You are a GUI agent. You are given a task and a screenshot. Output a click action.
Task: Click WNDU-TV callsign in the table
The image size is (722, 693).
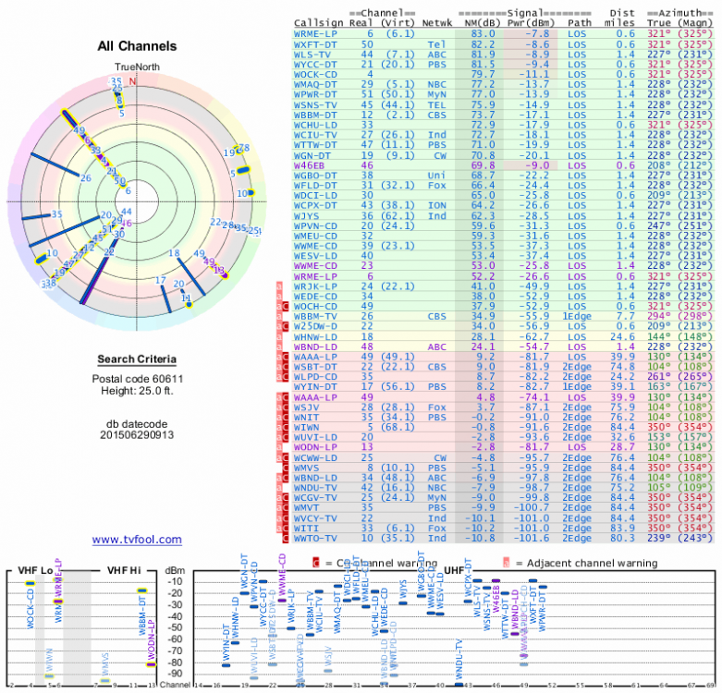[315, 488]
